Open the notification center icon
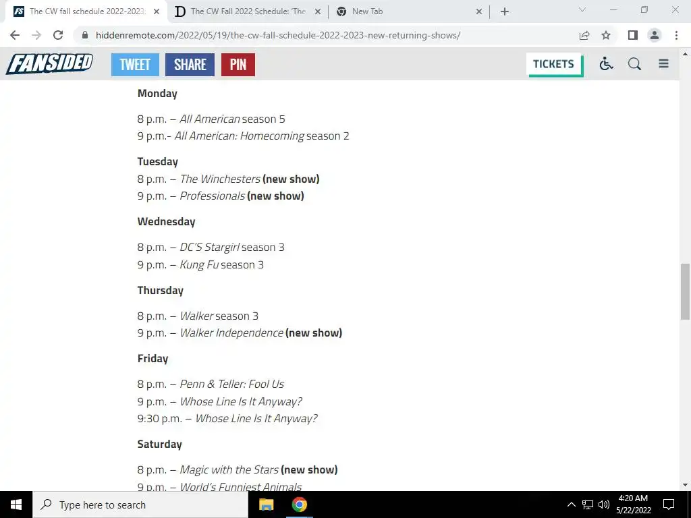691x518 pixels. pos(669,505)
